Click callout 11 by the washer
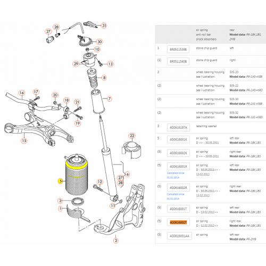Image resolution: width=266 pixels, height=266 pixels. tap(113, 206)
